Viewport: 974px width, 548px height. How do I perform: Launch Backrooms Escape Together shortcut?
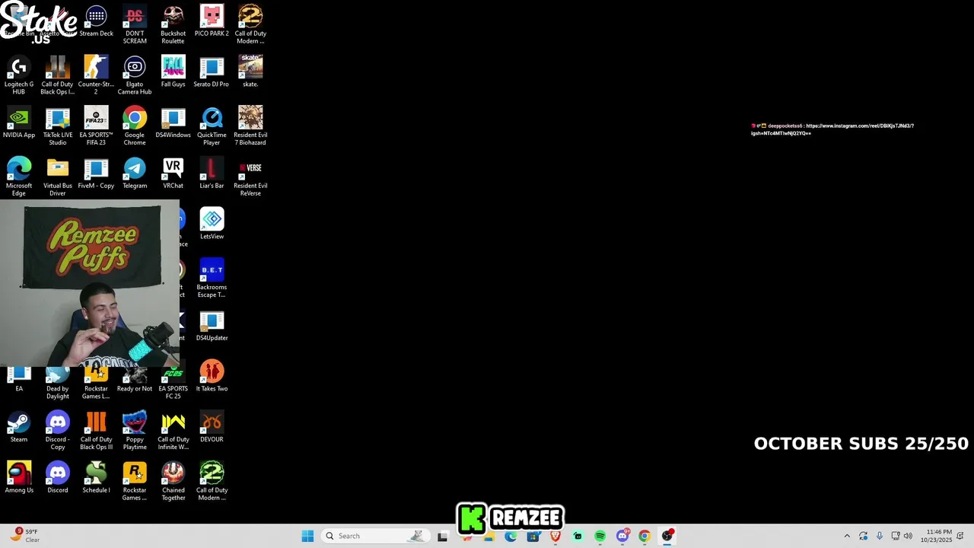tap(212, 279)
